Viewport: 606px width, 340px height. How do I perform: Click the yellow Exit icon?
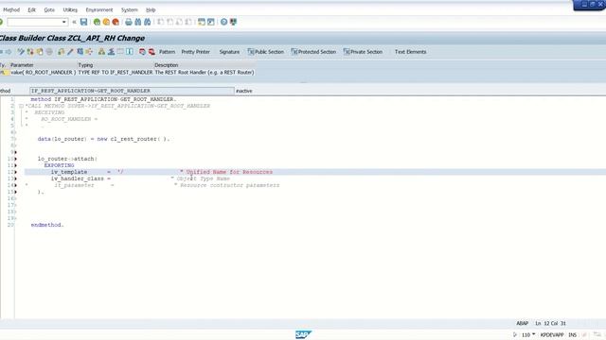[x=106, y=22]
